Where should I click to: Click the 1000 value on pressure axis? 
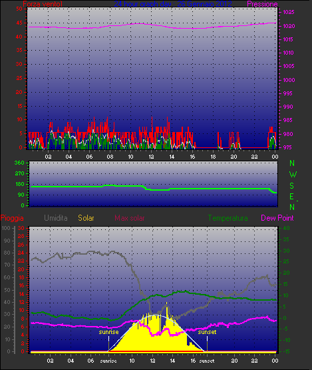[289, 80]
